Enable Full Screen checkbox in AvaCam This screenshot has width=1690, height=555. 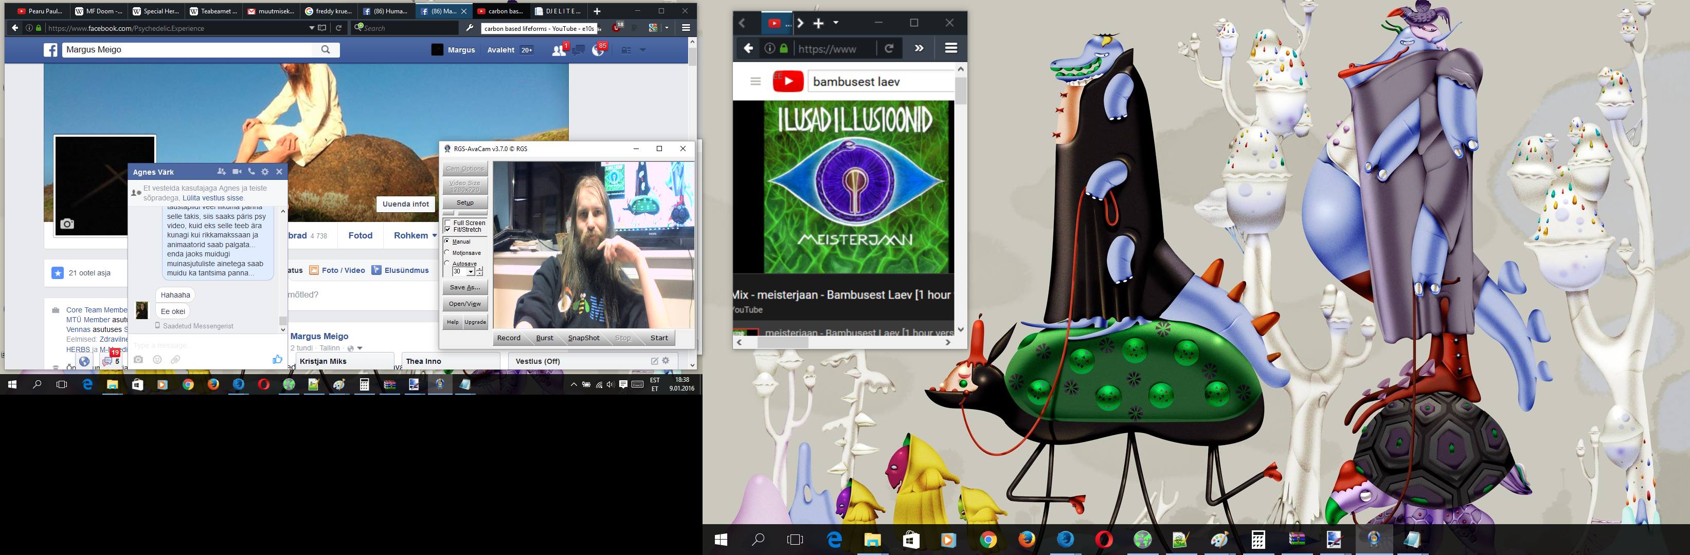(x=448, y=223)
